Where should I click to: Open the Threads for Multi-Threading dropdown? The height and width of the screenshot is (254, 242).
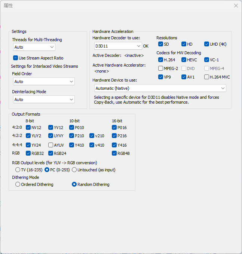coord(34,47)
